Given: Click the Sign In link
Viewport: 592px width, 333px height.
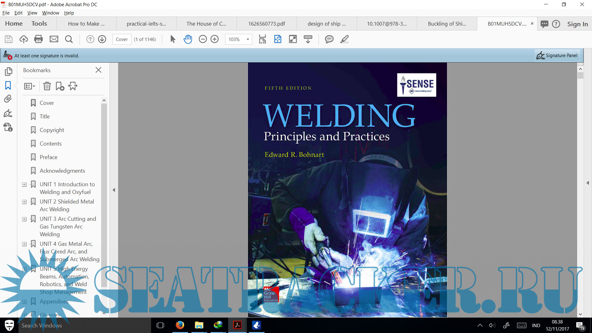Looking at the screenshot, I should pyautogui.click(x=577, y=24).
